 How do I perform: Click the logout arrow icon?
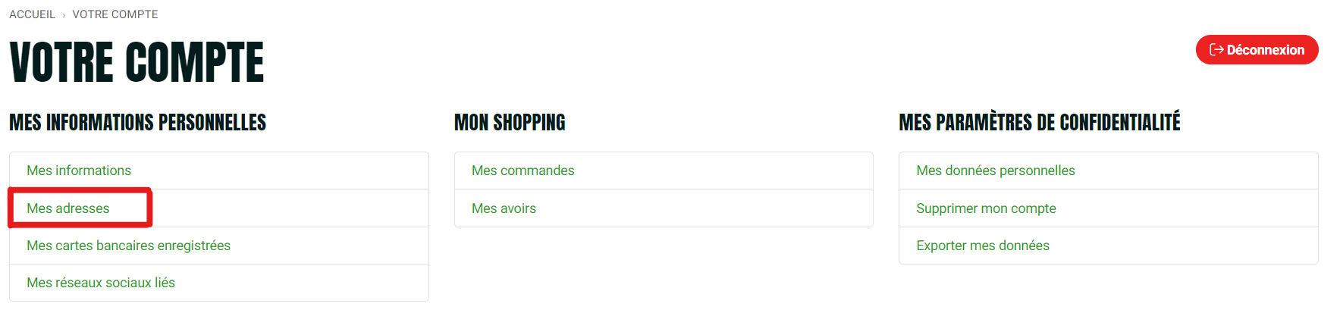point(1216,50)
